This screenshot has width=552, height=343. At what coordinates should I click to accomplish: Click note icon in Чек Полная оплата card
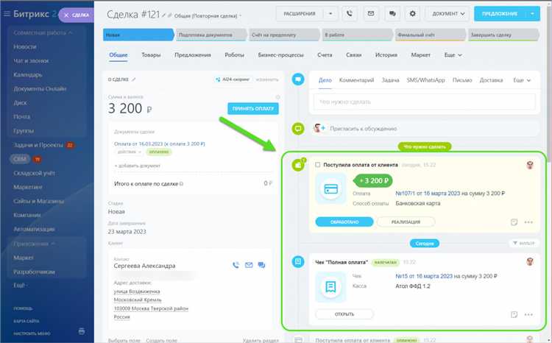(514, 314)
